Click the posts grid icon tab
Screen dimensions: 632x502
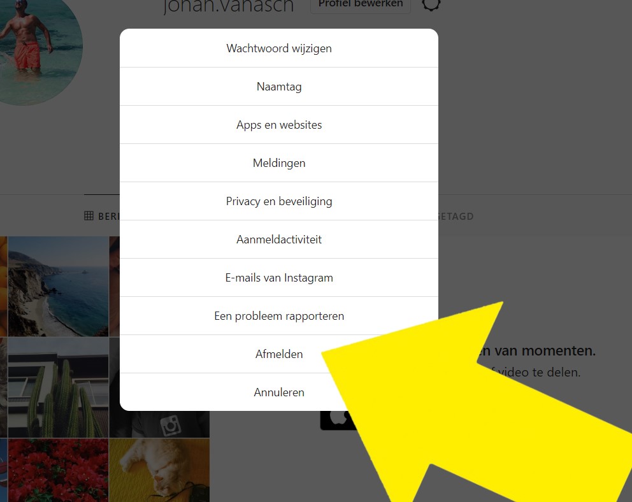pyautogui.click(x=89, y=216)
